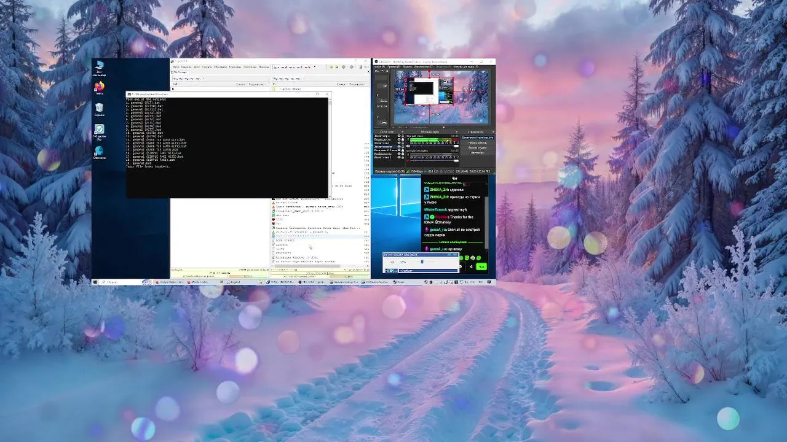Viewport: 787px width, 442px height.
Task: Click the Windows Start button
Action: 96,282
